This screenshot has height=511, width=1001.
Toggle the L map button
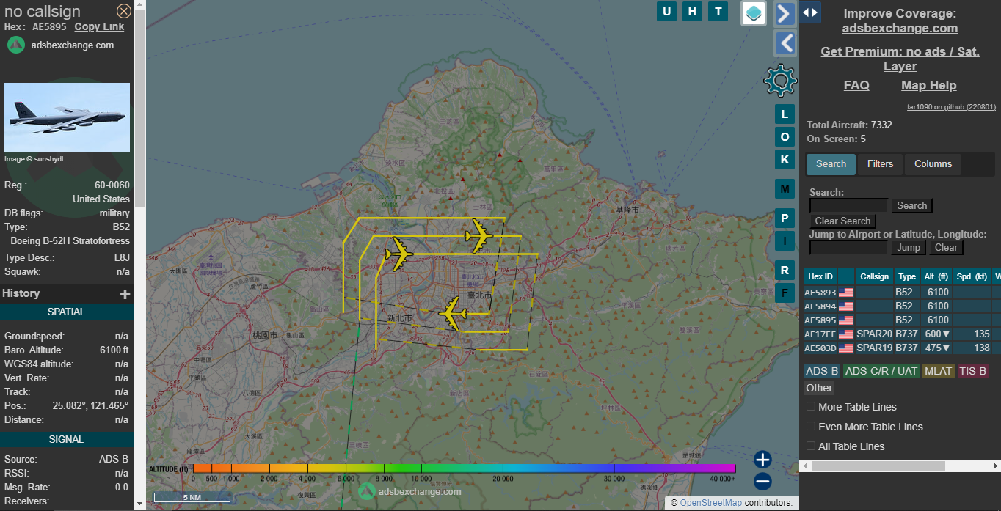point(785,114)
